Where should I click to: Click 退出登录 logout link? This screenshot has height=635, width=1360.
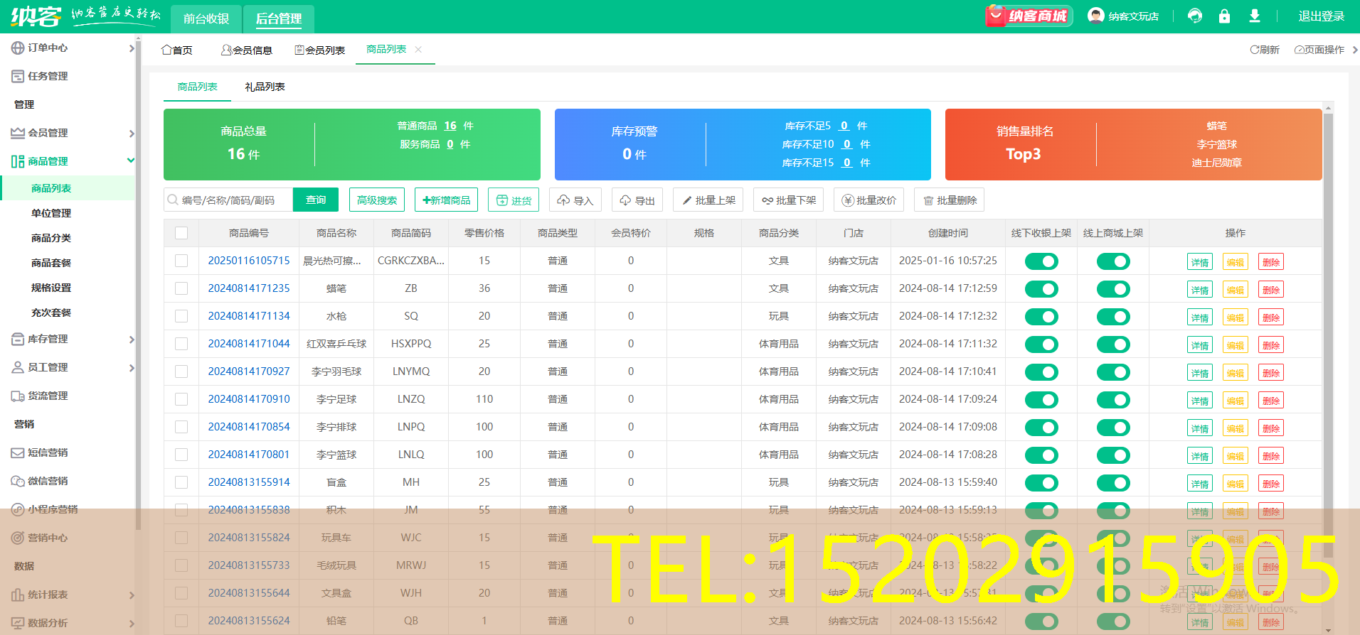coord(1322,16)
